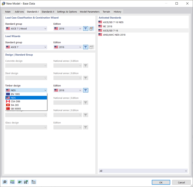Choose SIA 265 from timber design list
193x187 pixels.
click(26, 105)
